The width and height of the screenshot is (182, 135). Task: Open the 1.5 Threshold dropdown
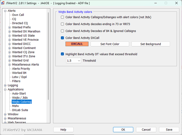click(x=73, y=61)
